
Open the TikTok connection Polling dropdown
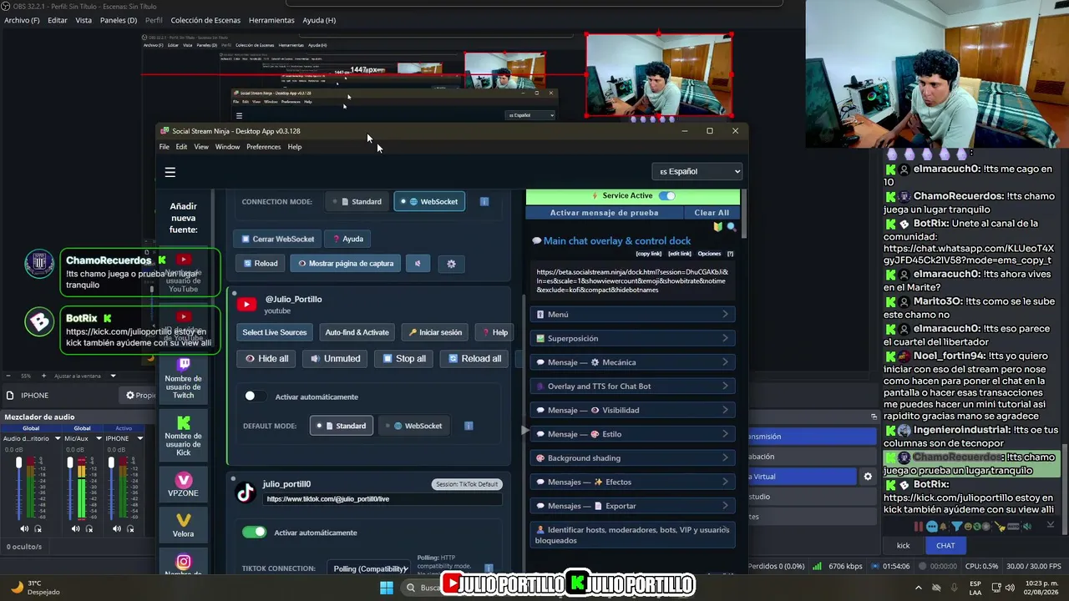[x=368, y=568]
